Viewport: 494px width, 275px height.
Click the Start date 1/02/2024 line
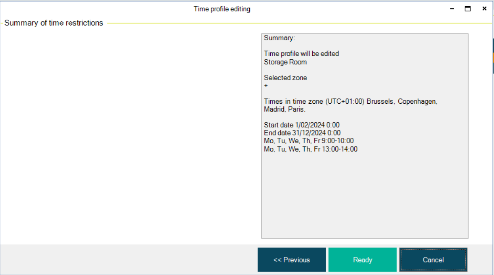301,125
